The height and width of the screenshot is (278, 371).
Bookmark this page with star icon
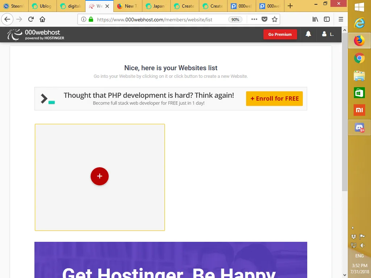[x=275, y=20]
